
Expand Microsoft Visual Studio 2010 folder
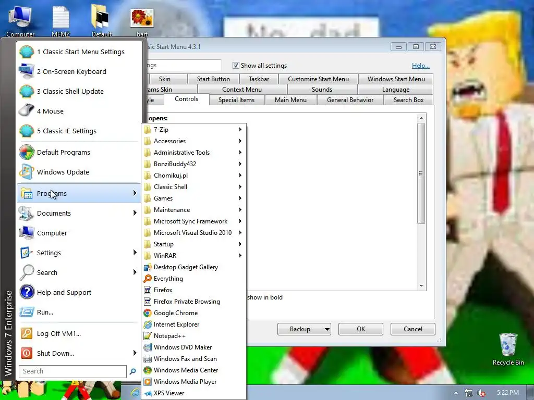tap(194, 233)
